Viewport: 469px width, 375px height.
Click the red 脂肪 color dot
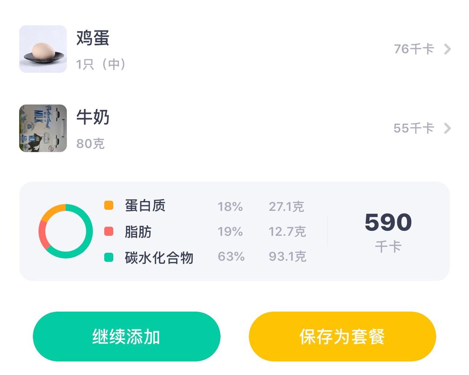pyautogui.click(x=109, y=231)
